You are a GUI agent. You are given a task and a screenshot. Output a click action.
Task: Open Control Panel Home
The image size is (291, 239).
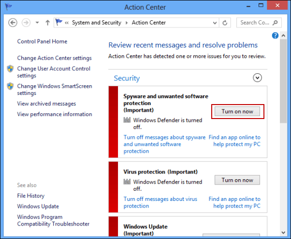[42, 41]
